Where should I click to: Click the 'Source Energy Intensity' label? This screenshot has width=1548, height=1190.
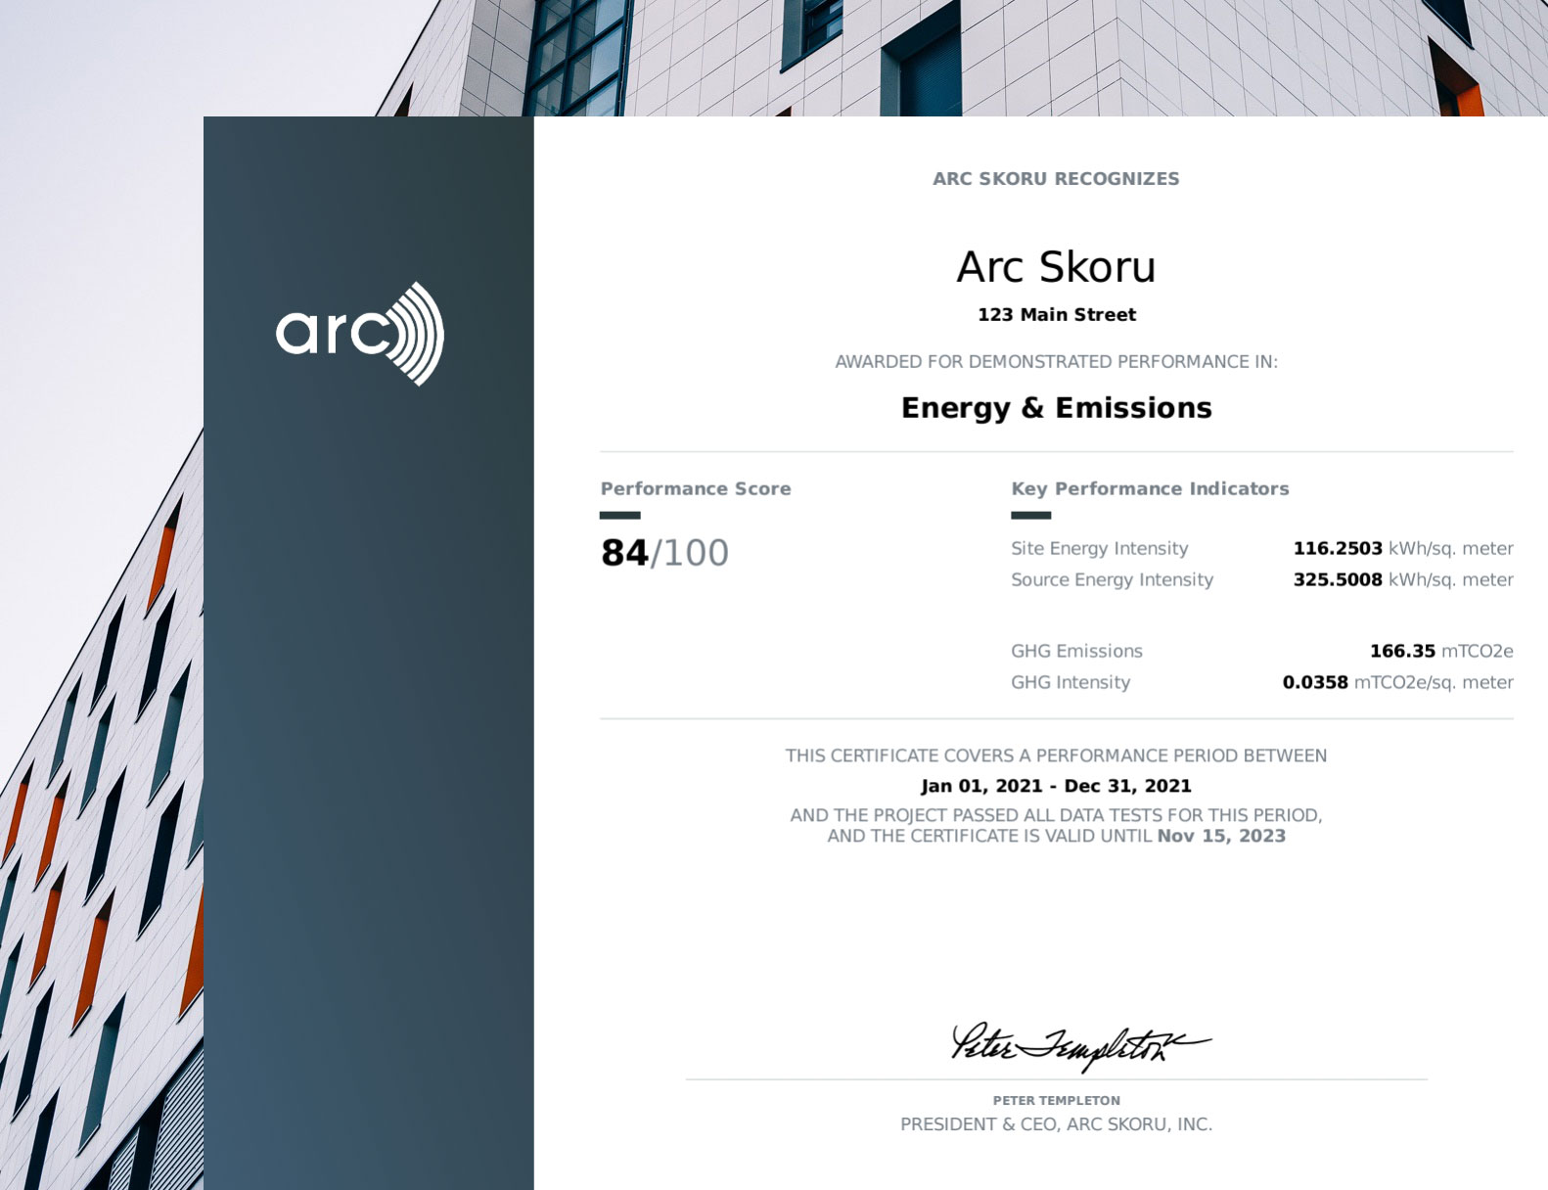click(x=1112, y=580)
